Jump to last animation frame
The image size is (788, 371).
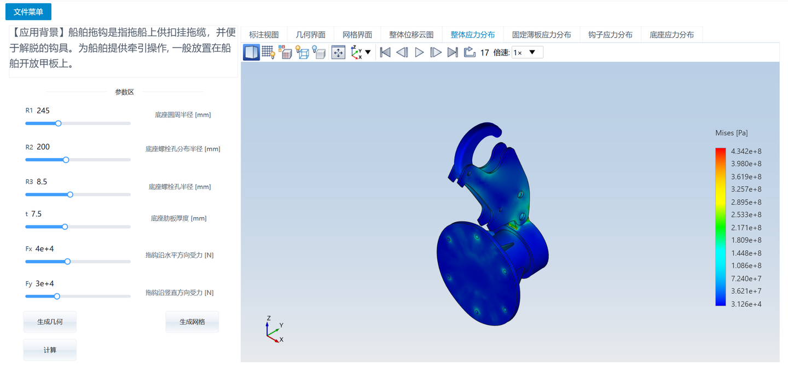click(x=453, y=53)
